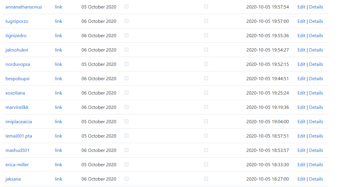
Task: Open Details for norduvopsa
Action: pyautogui.click(x=316, y=64)
